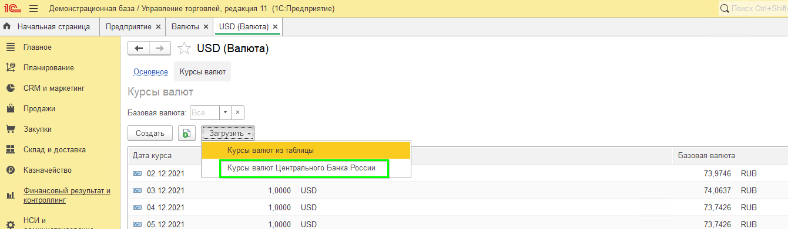Open Склад и доставка in the sidebar

point(55,150)
